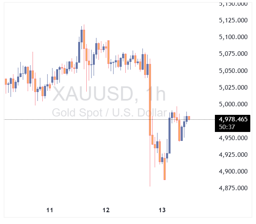256x224 pixels.
Task: Click the 50:37 candle countdown timer
Action: (x=226, y=127)
